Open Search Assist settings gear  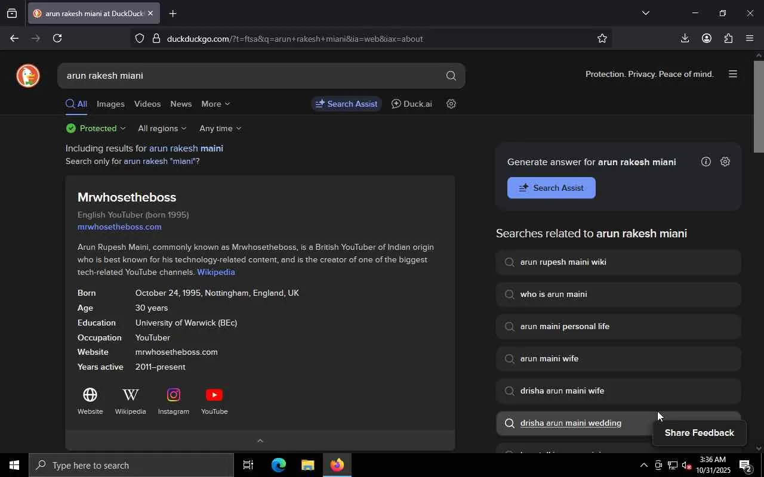click(x=725, y=162)
